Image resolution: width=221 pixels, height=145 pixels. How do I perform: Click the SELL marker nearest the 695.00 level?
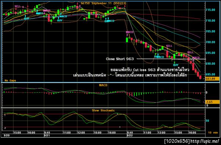[190, 52]
